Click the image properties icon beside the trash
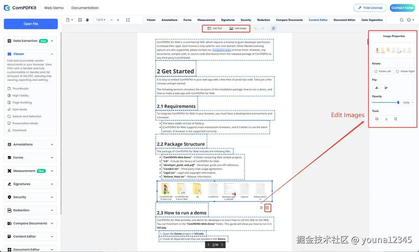 point(261,208)
